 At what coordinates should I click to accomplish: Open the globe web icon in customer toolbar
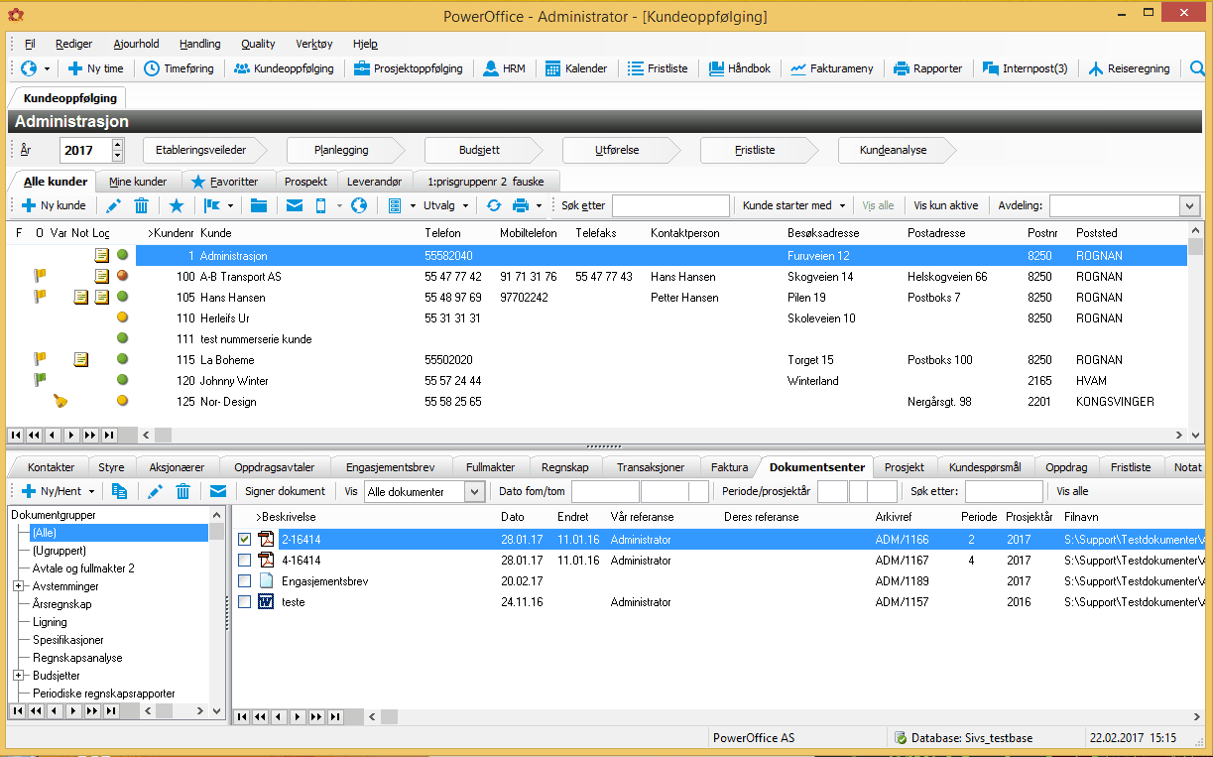coord(359,205)
